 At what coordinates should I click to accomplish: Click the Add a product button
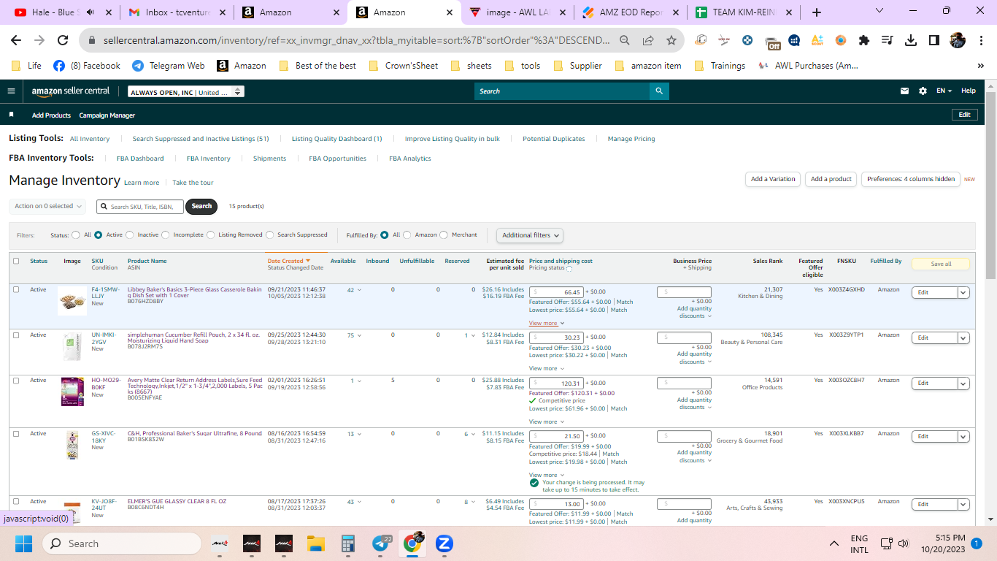pos(831,179)
